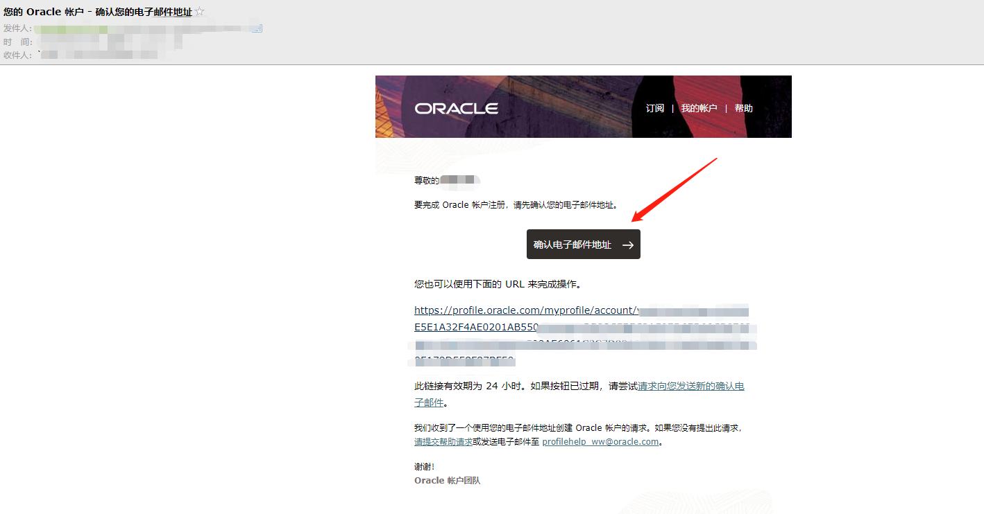Screen dimensions: 984x514
Task: Open the 请提交帮助请求 link
Action: [443, 442]
